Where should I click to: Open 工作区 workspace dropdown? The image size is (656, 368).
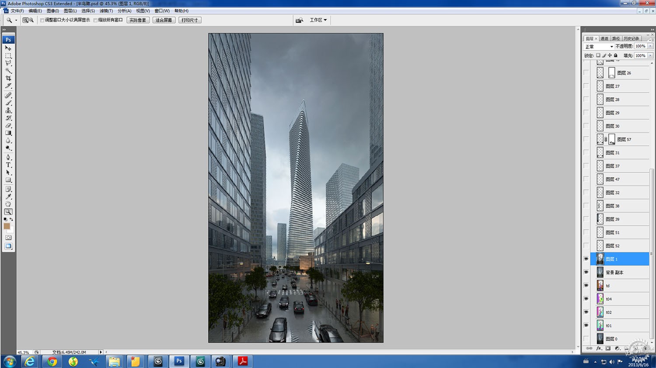coord(318,20)
